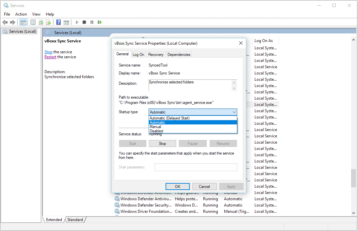The height and width of the screenshot is (231, 358).
Task: Click the Start Service play icon
Action: tap(77, 22)
